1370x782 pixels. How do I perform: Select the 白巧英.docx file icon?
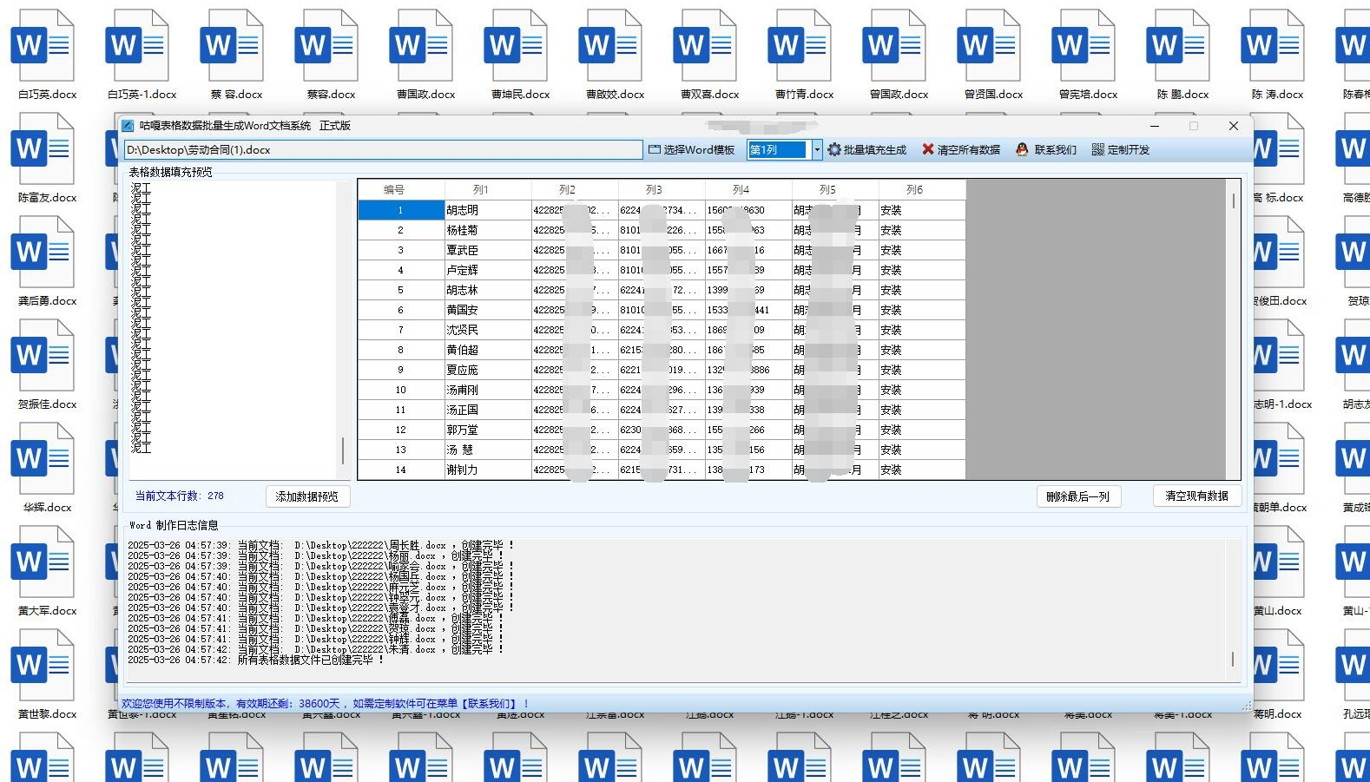click(x=43, y=45)
